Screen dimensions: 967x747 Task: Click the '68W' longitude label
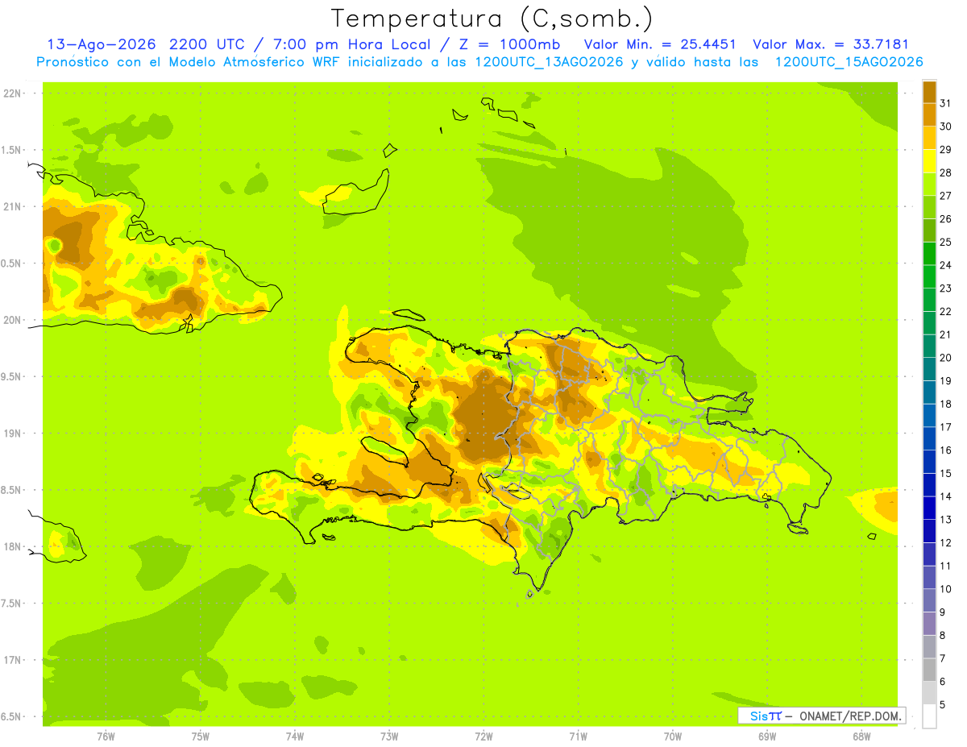861,736
